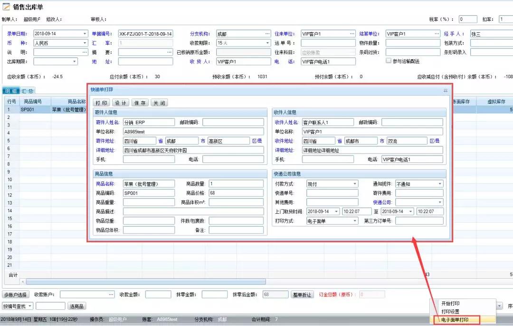Expand the 打印方式 dropdown
This screenshot has height=326, width=513.
click(355, 221)
